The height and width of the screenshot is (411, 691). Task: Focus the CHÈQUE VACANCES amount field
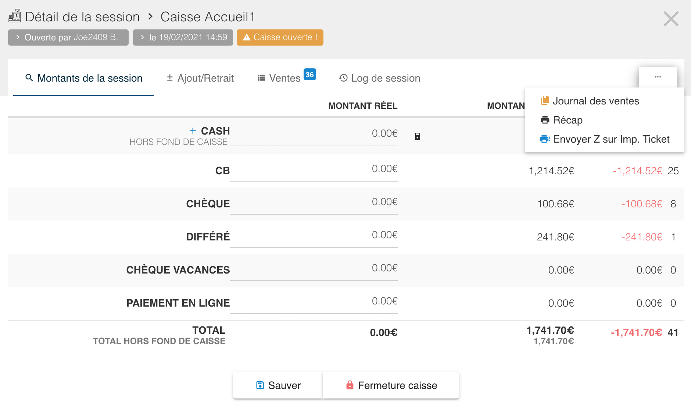314,269
